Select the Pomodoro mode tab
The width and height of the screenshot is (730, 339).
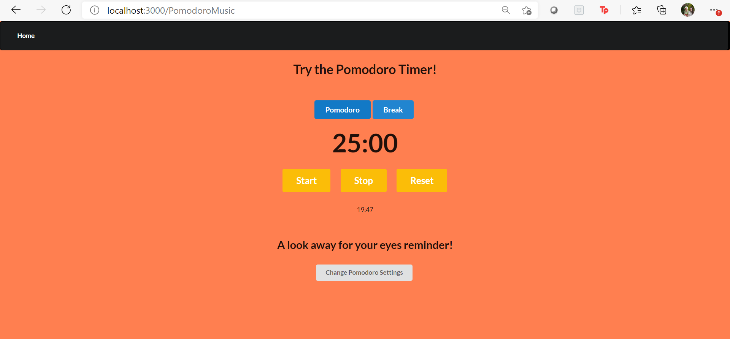pos(343,110)
